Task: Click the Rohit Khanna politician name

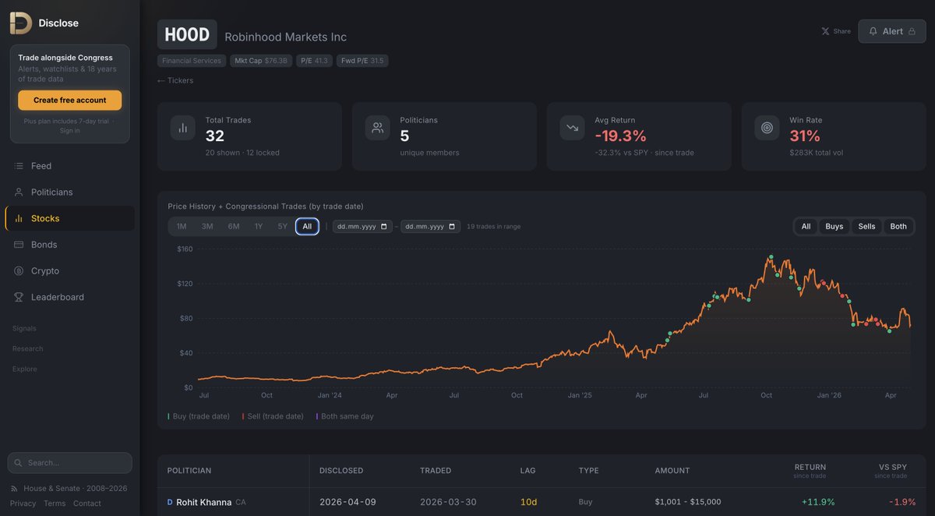Action: pos(204,502)
